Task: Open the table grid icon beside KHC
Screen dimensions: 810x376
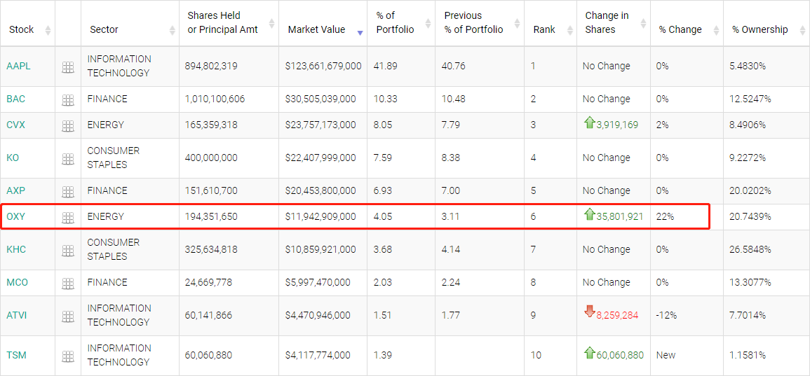Action: click(x=67, y=250)
